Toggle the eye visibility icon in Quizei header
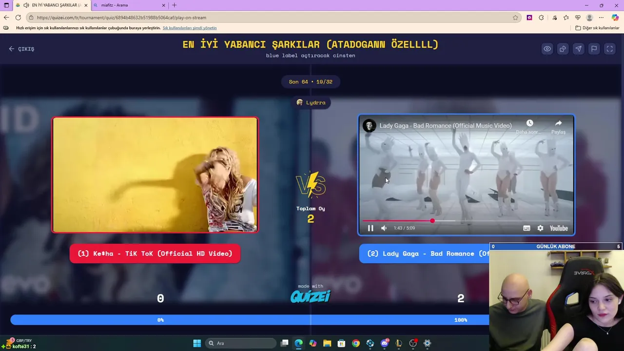The height and width of the screenshot is (351, 624). [x=547, y=49]
